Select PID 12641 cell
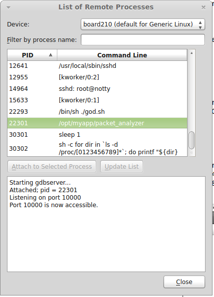 coord(18,66)
